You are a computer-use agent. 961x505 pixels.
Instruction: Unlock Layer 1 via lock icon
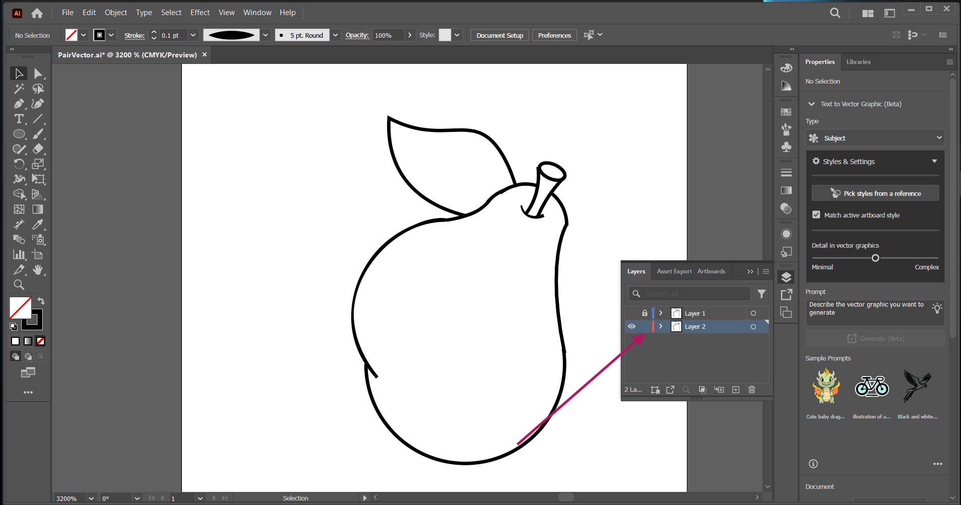(645, 313)
